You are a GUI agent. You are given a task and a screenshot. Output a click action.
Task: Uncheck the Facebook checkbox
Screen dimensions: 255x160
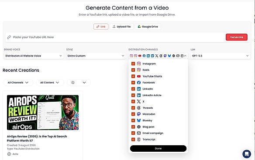tap(133, 83)
